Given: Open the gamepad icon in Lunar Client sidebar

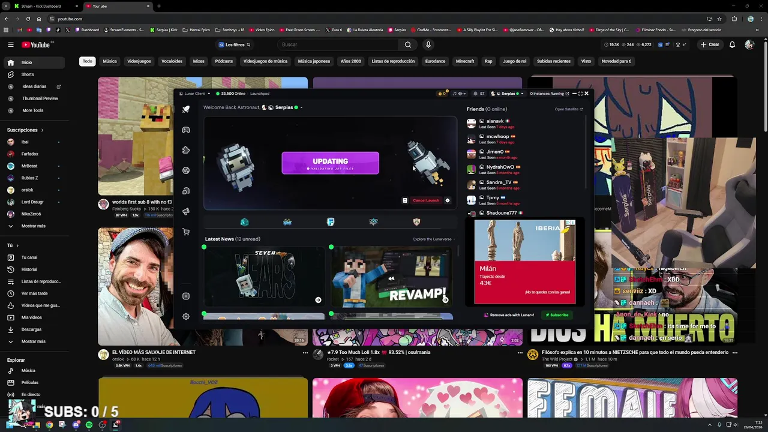Looking at the screenshot, I should tap(186, 130).
